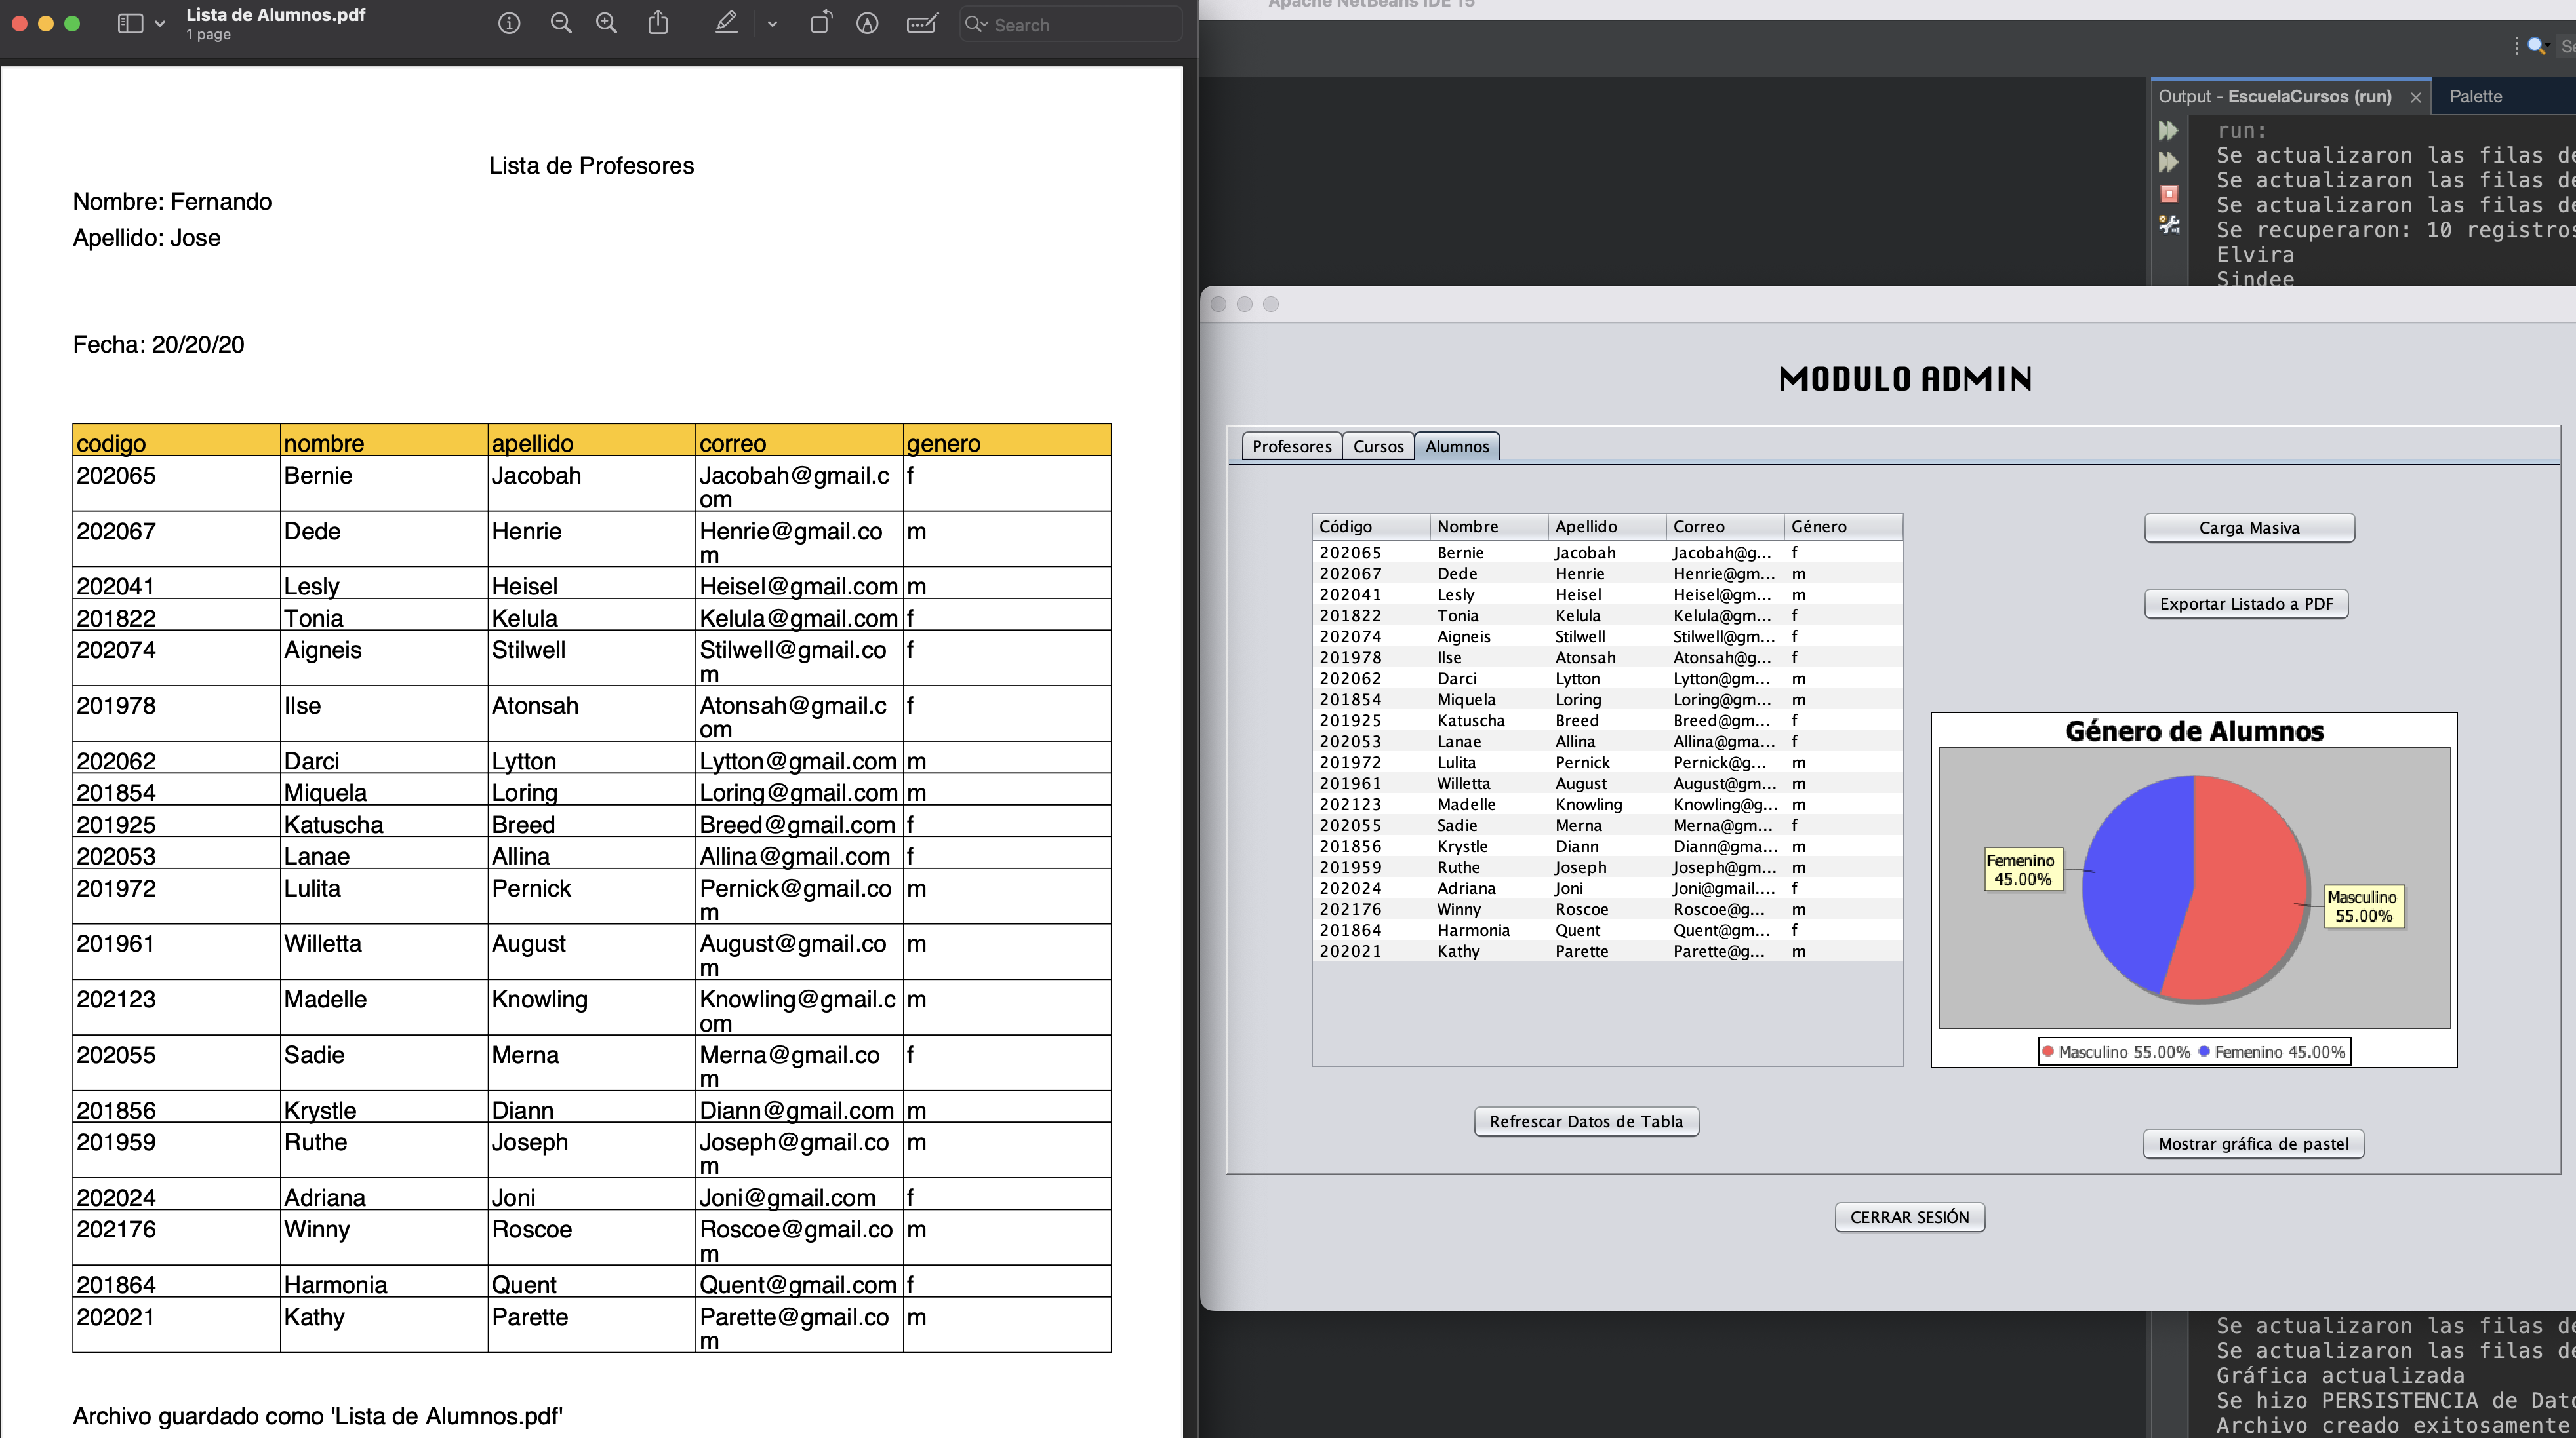2576x1438 pixels.
Task: Click Refrescar Datos de Tabla
Action: 1585,1121
